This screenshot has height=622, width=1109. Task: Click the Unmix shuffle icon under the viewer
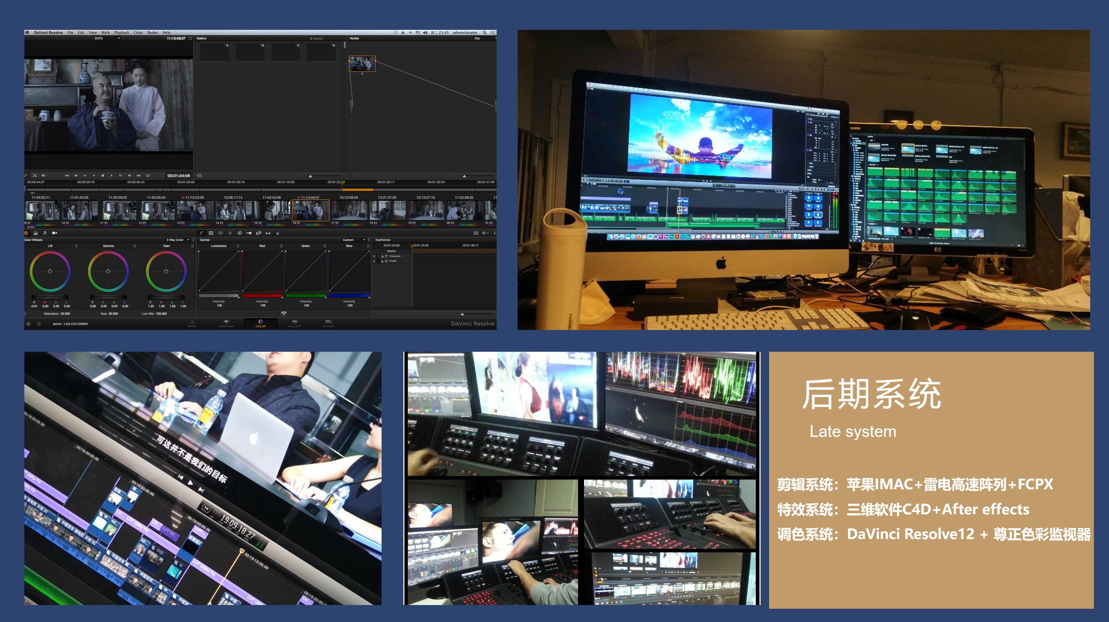pyautogui.click(x=35, y=176)
